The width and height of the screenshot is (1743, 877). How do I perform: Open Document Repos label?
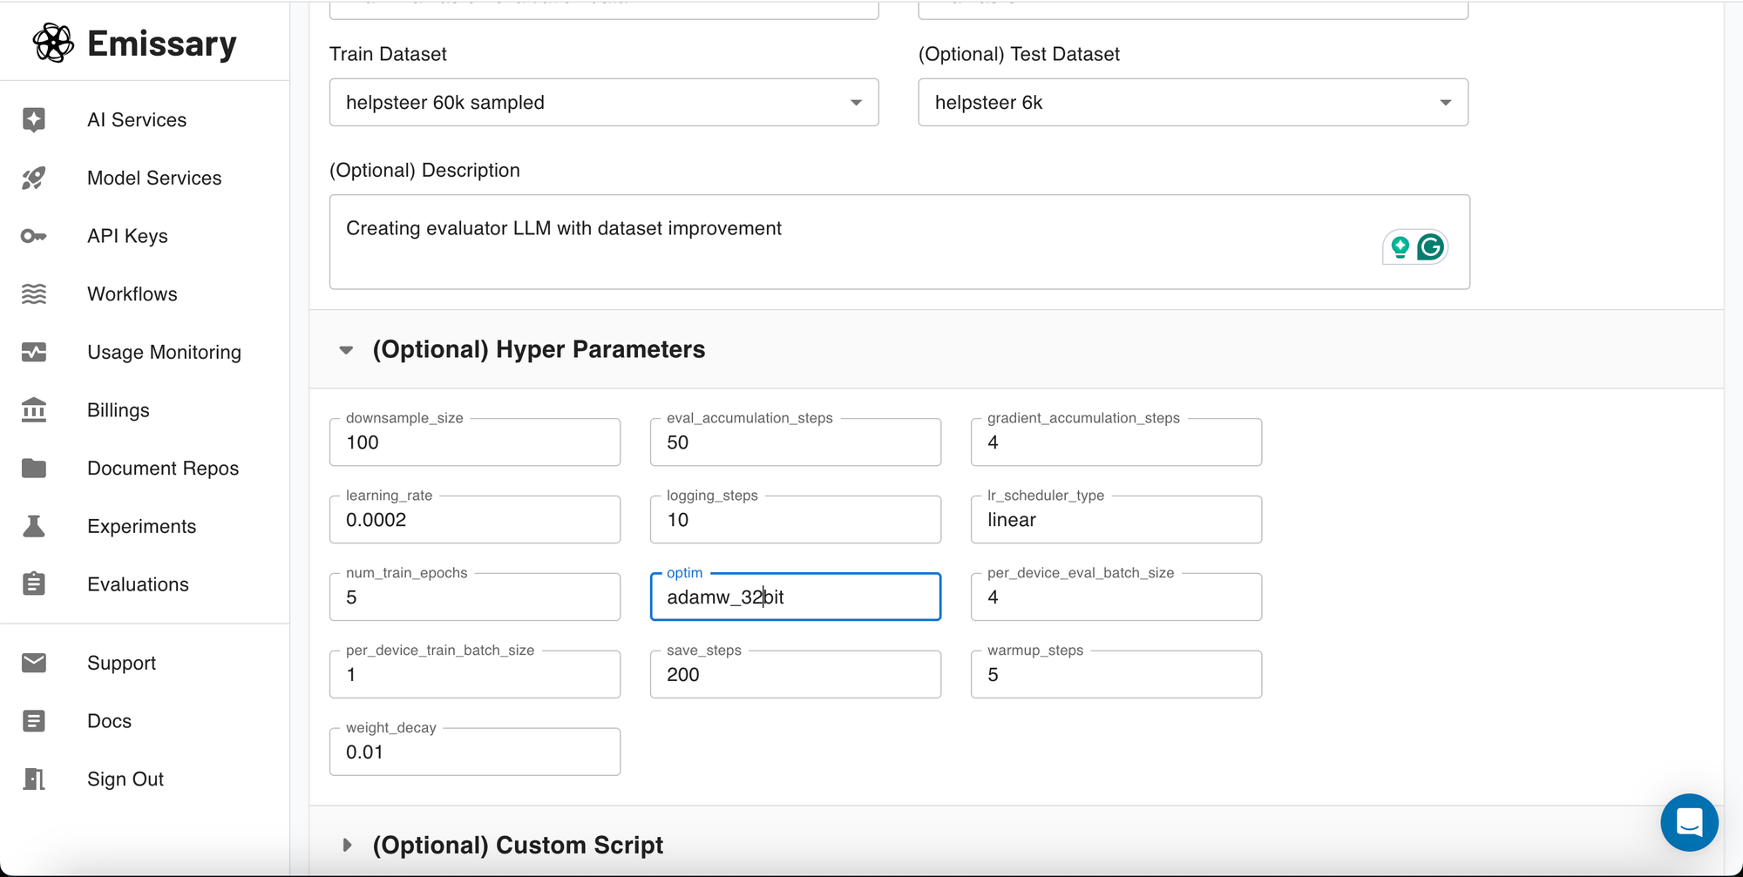coord(163,469)
